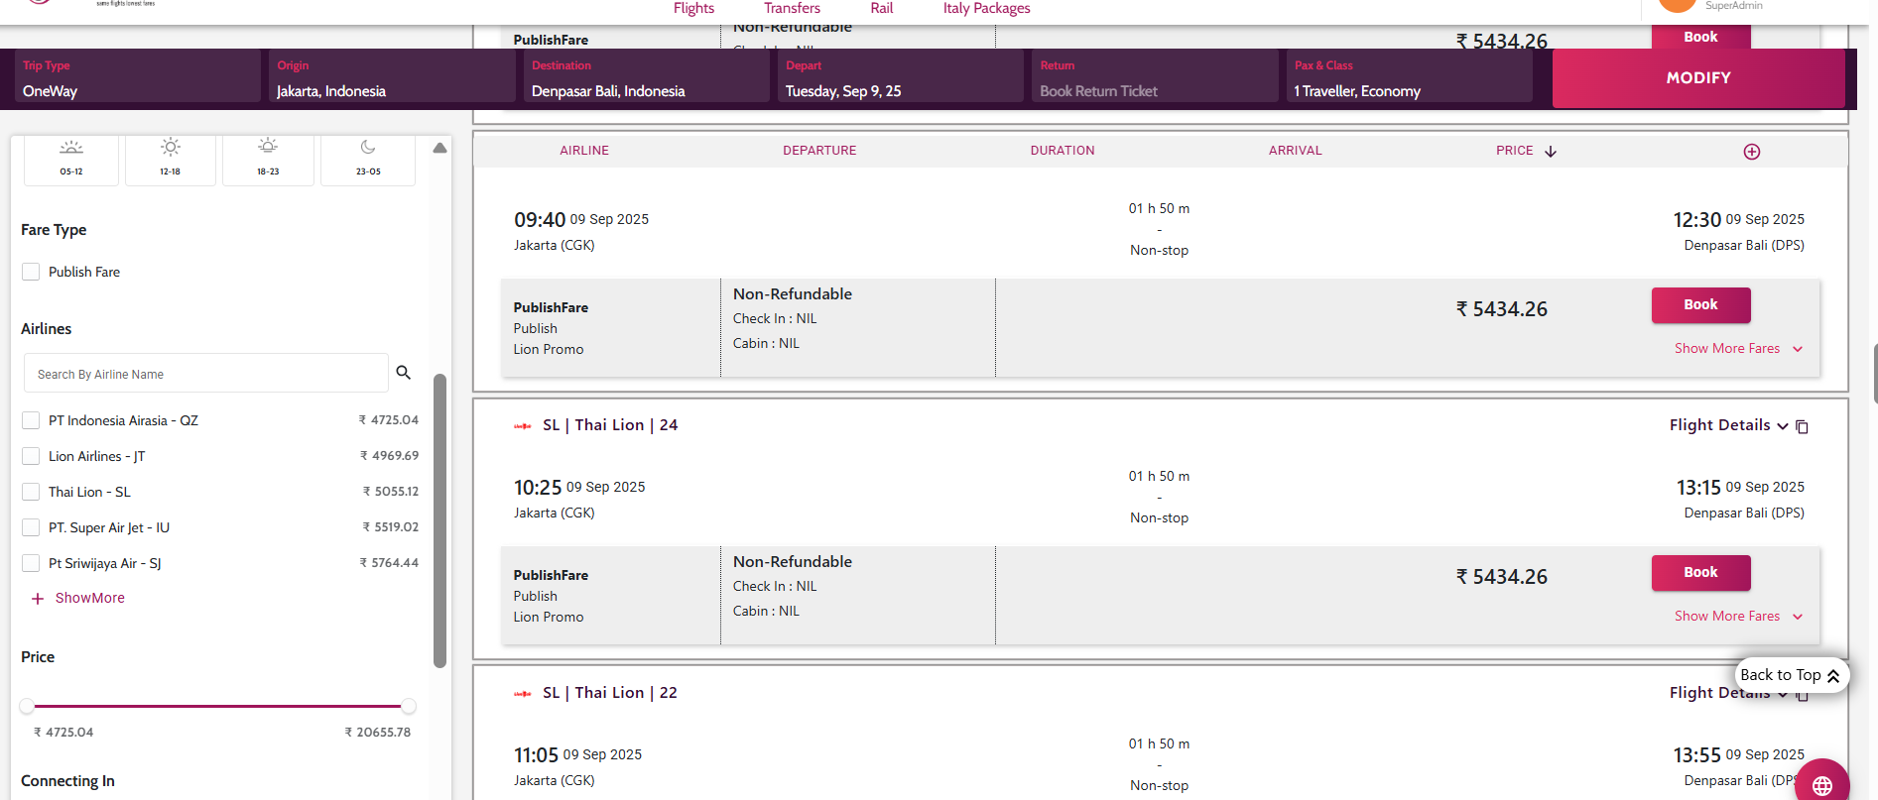Click the plus circle icon in results header
This screenshot has width=1878, height=800.
tap(1752, 152)
